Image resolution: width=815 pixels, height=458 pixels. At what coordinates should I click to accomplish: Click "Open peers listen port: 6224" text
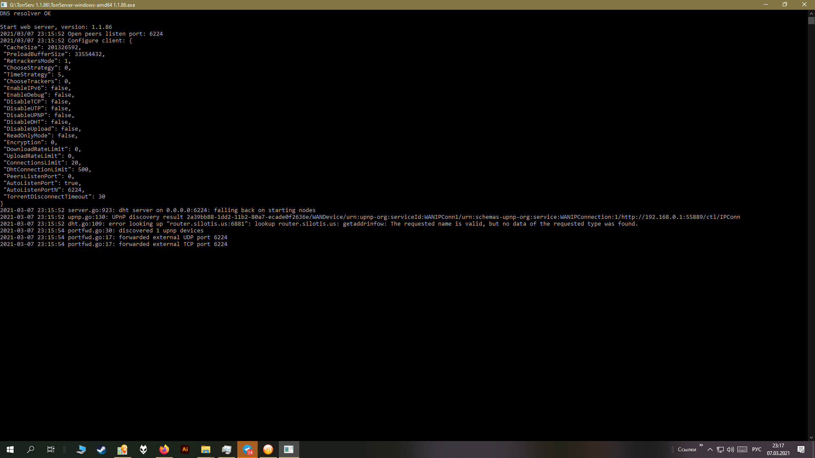click(115, 34)
